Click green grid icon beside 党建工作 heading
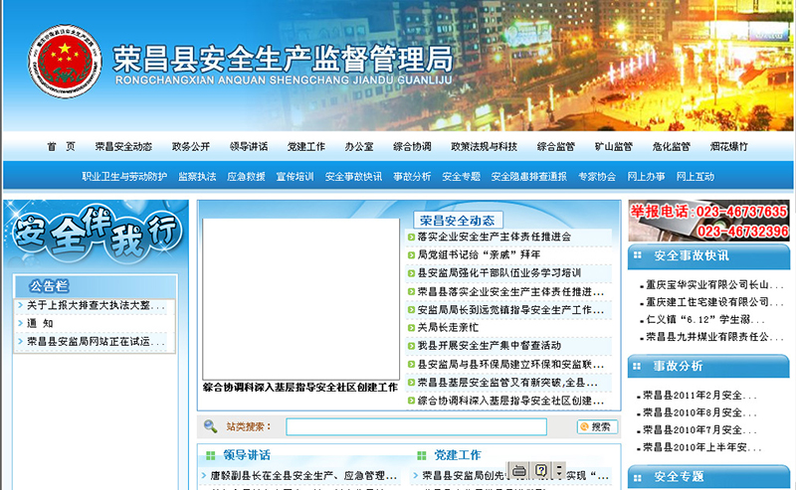This screenshot has width=796, height=490. (x=421, y=455)
